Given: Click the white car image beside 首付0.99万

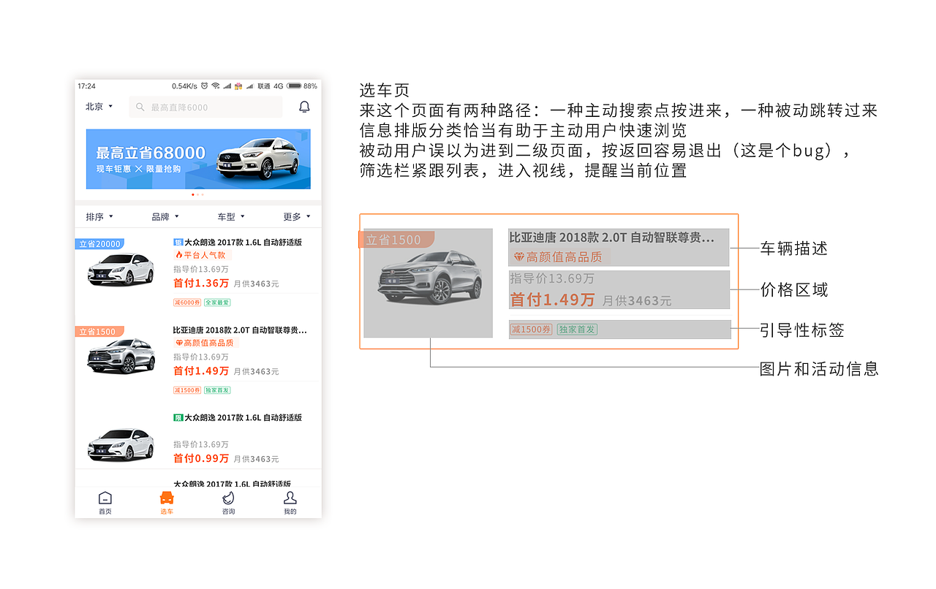Looking at the screenshot, I should tap(121, 444).
